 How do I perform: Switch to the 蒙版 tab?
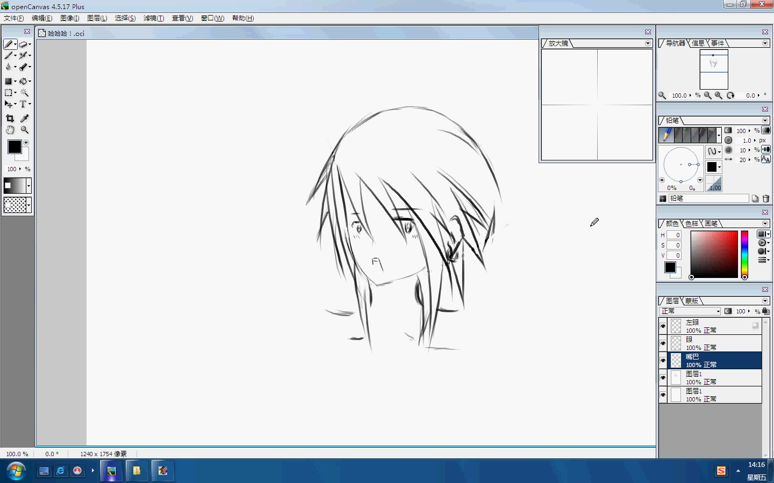tap(692, 301)
